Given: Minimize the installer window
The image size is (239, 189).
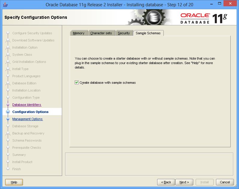Looking at the screenshot, I should 212,4.
